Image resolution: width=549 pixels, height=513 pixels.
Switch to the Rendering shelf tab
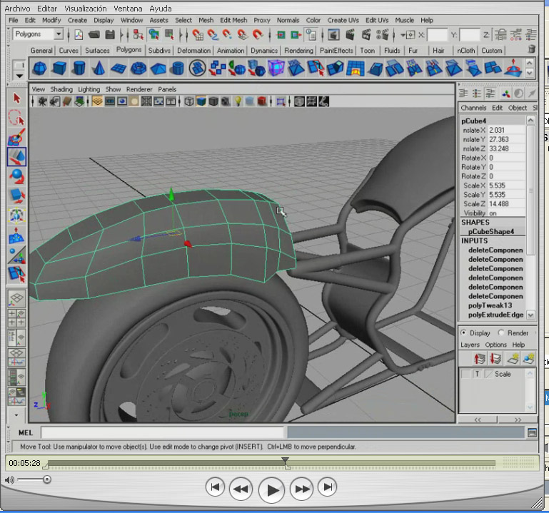click(298, 51)
